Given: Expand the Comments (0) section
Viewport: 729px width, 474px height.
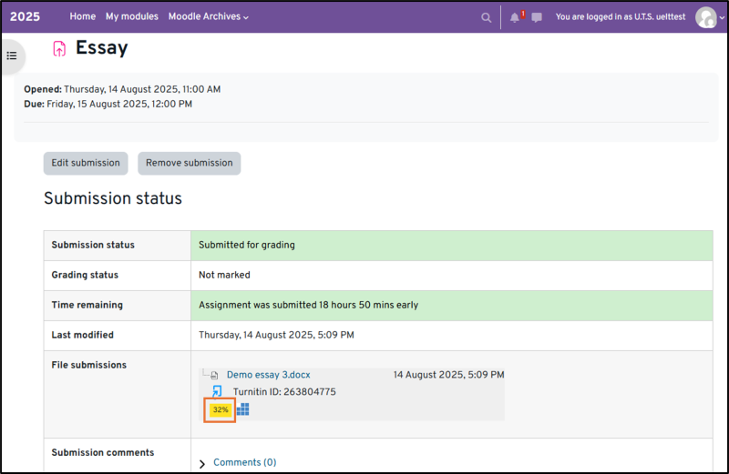Looking at the screenshot, I should pyautogui.click(x=202, y=463).
